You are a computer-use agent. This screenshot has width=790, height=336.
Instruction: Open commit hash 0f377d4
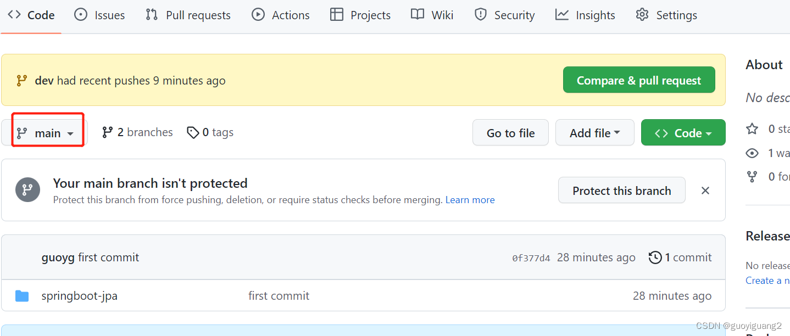[x=531, y=258]
